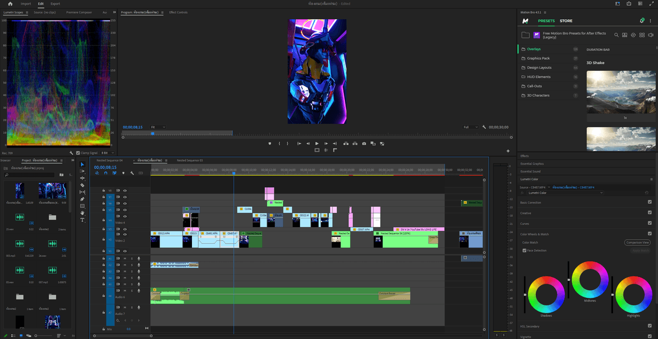
Task: Switch to the Import tab
Action: coord(26,4)
